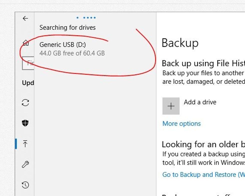Click the plus icon to add a drive

(171, 106)
